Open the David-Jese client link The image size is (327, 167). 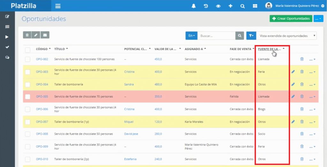coord(131,134)
